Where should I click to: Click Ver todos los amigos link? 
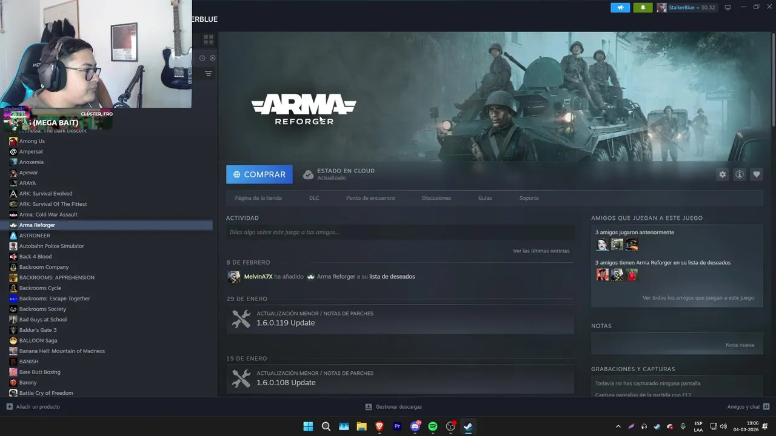[x=698, y=298]
